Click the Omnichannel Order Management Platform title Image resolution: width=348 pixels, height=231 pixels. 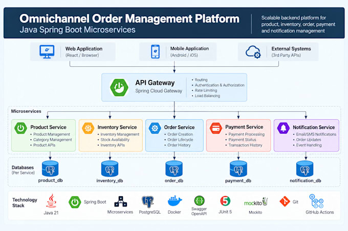pos(129,18)
